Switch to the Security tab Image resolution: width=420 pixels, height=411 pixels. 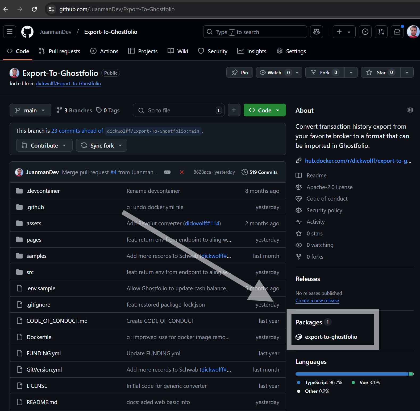pos(213,51)
